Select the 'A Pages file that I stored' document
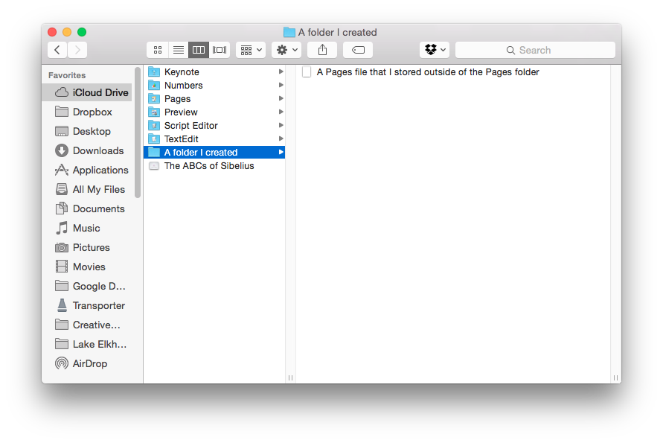This screenshot has width=663, height=443. tap(428, 72)
